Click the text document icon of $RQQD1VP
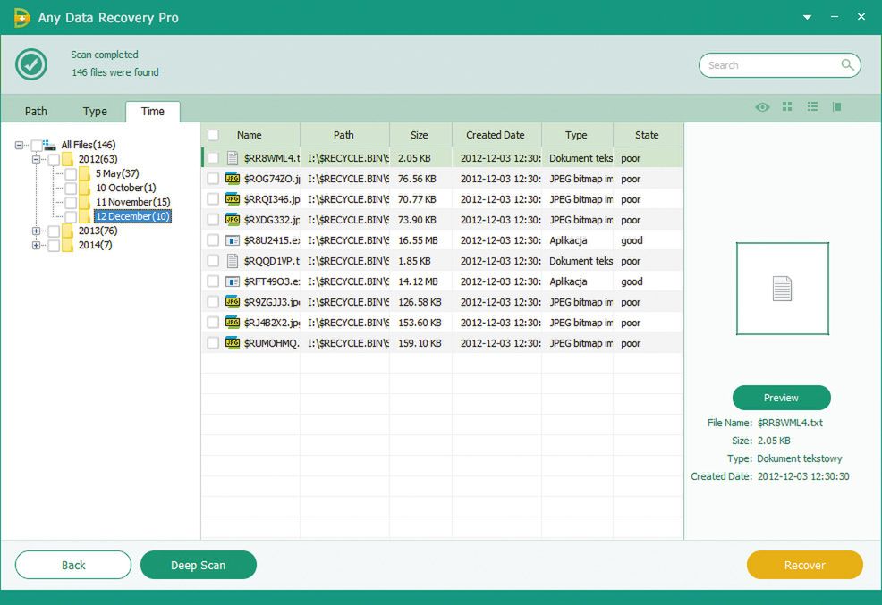Image resolution: width=882 pixels, height=605 pixels. [233, 261]
